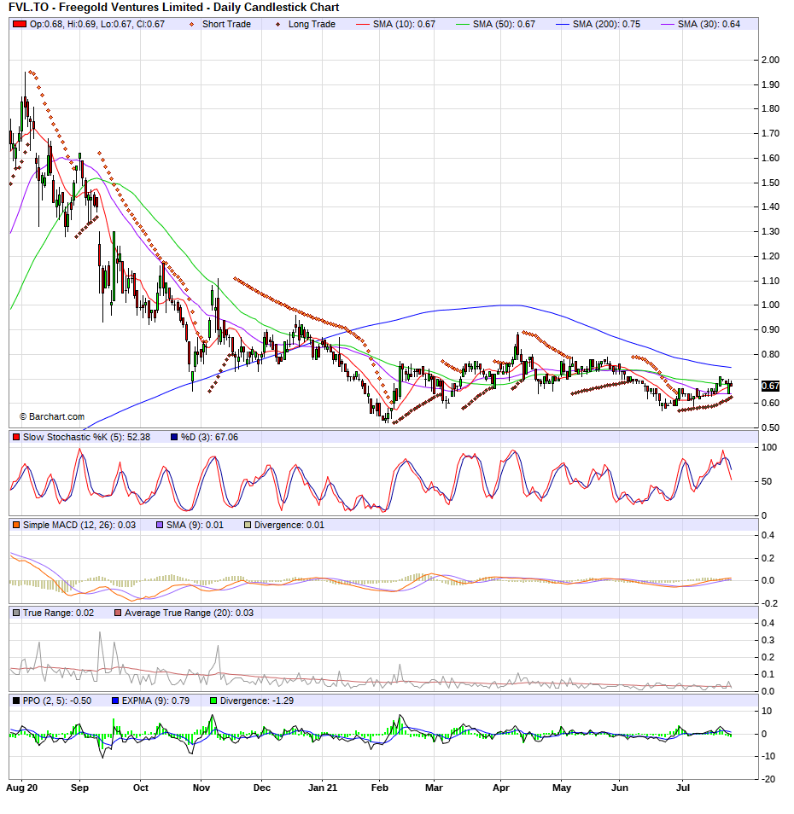Viewport: 794px width, 814px height.
Task: Click the SMA (200) blue line legend
Action: click(563, 24)
